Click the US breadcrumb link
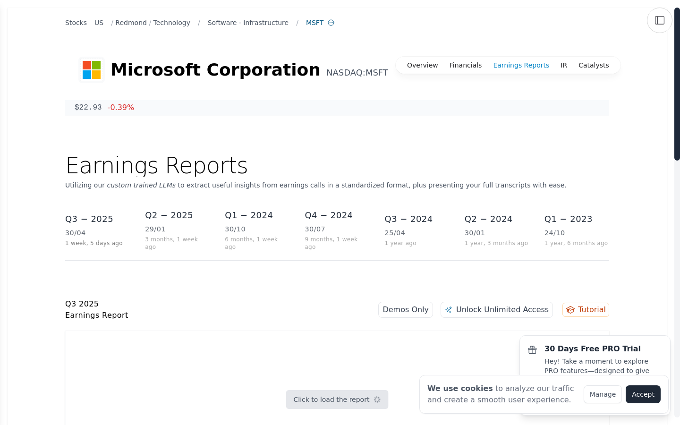Screen dimensions: 680x425 99,23
